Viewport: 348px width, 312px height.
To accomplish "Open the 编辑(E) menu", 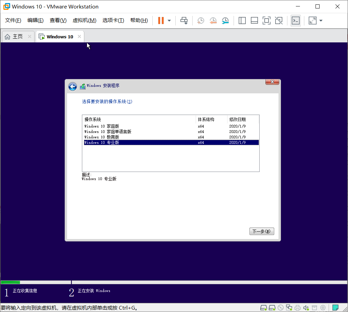I will [x=36, y=20].
